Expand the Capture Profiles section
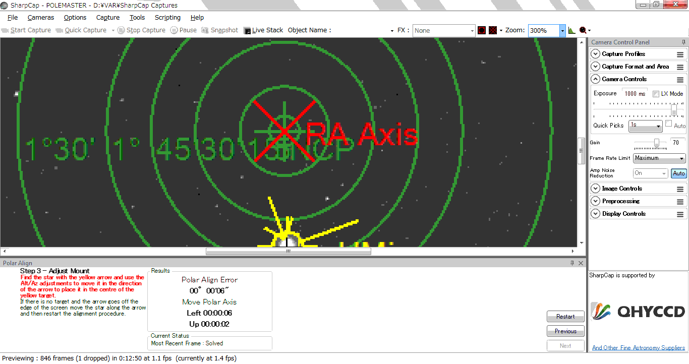This screenshot has width=689, height=364. click(596, 54)
